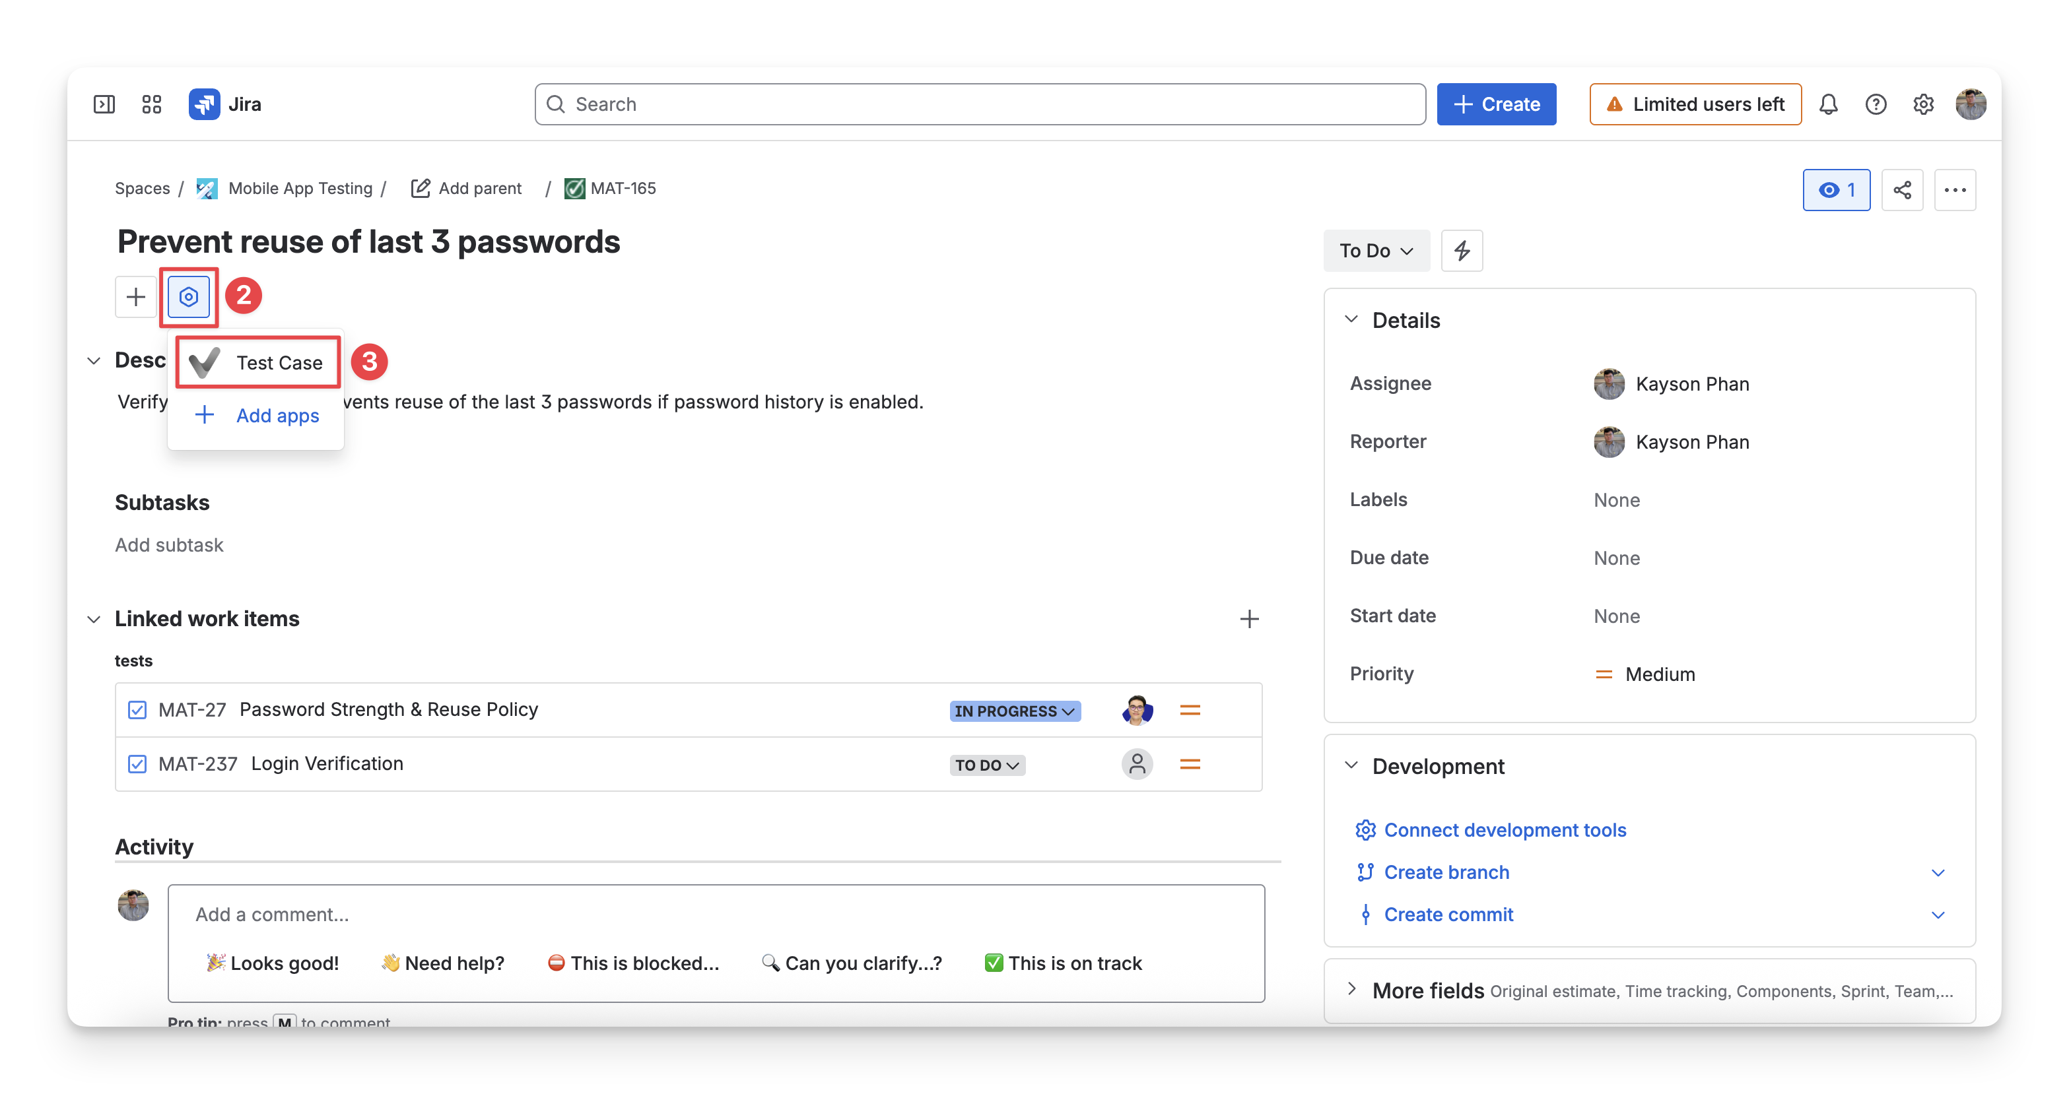
Task: Toggle the watch eye button
Action: [1836, 190]
